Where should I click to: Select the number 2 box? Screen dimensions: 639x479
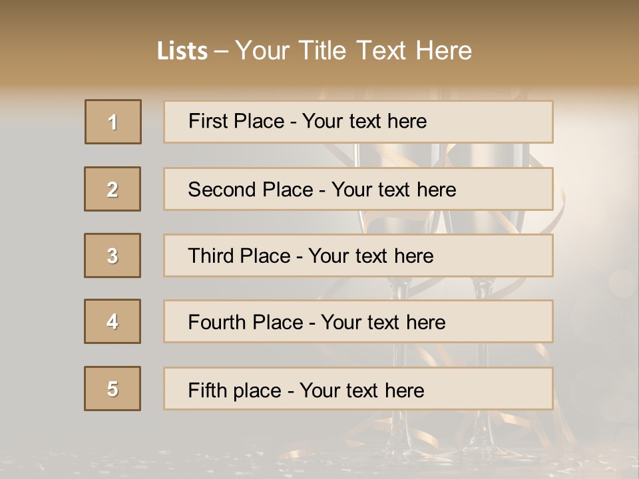coord(112,189)
